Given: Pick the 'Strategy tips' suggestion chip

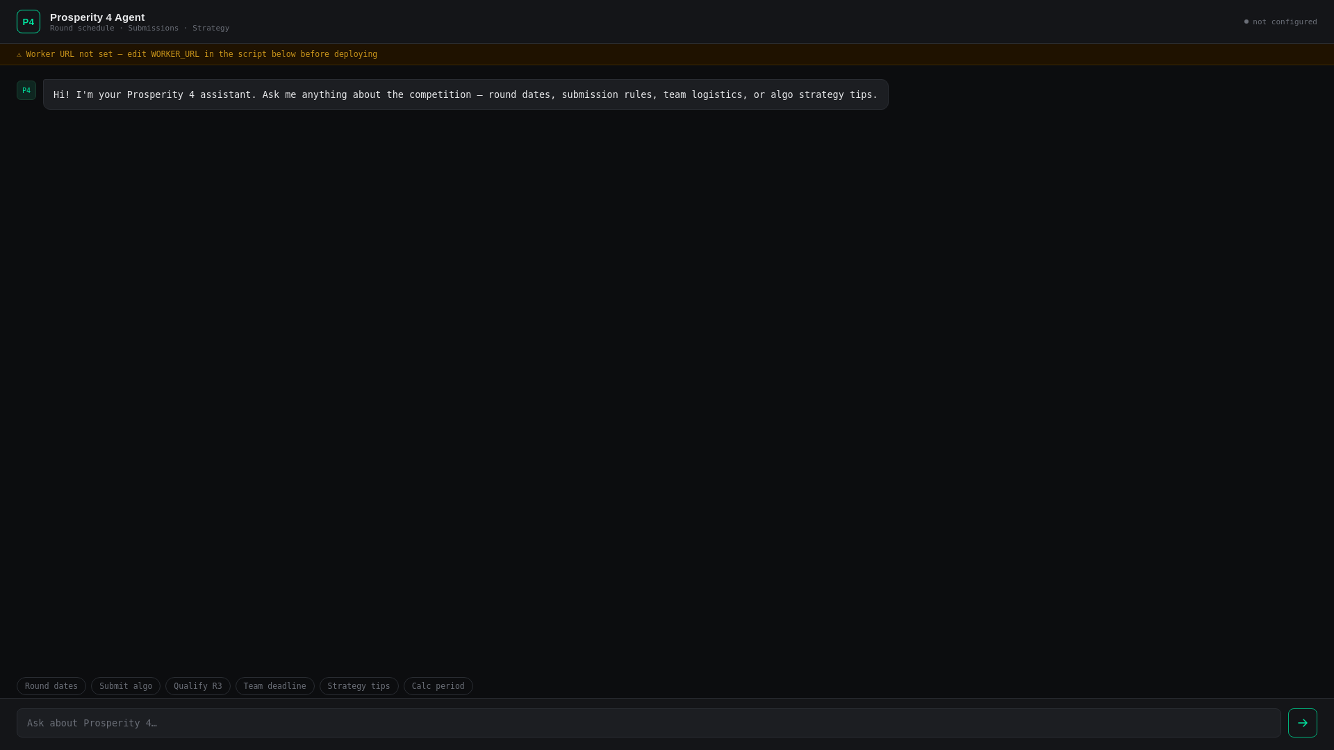Looking at the screenshot, I should pyautogui.click(x=359, y=686).
